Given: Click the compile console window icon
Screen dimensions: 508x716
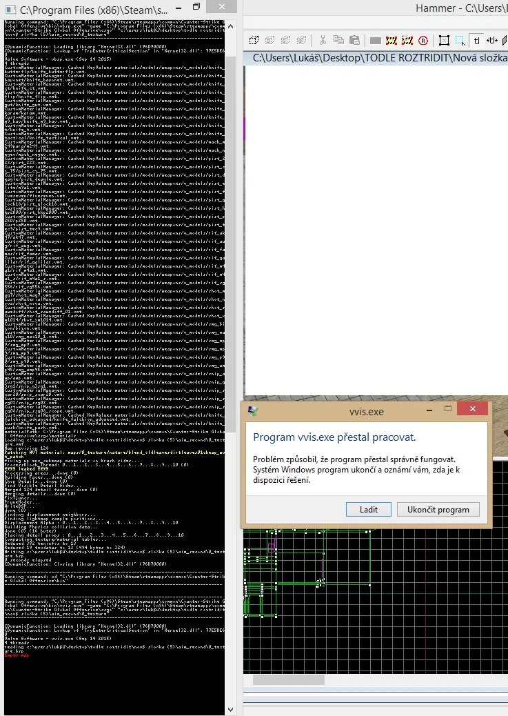Looking at the screenshot, I should pos(10,10).
